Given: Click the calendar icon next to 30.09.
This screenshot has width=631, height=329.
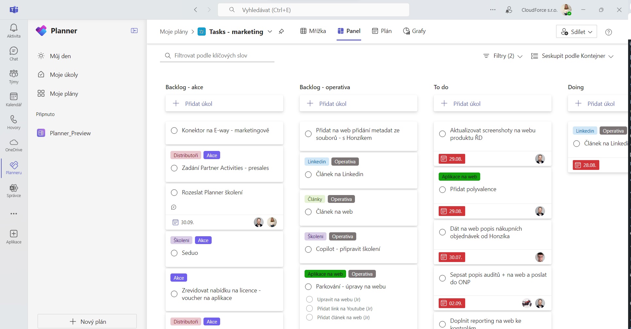Looking at the screenshot, I should click(x=175, y=222).
